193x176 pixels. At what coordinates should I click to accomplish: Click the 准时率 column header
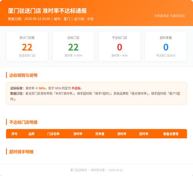click(x=78, y=134)
